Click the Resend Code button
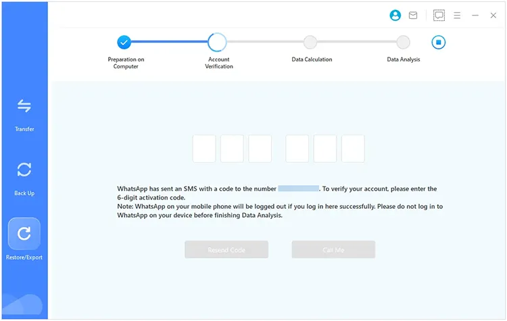 click(226, 249)
